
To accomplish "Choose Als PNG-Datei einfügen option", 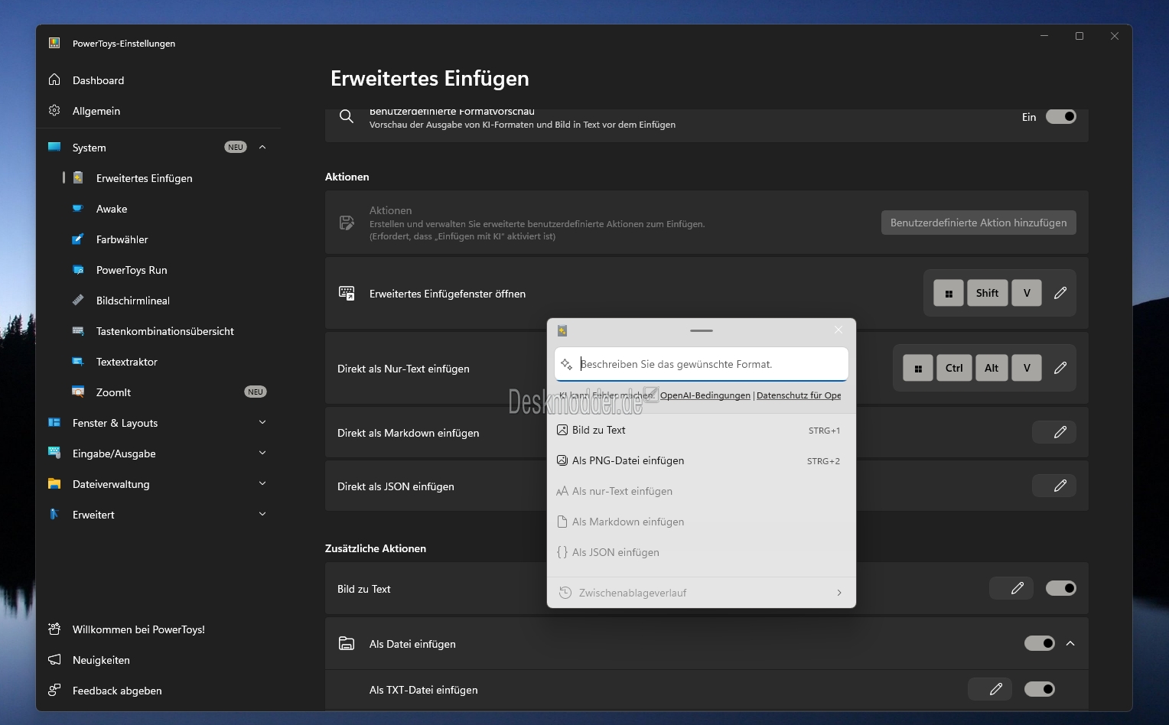I will point(702,460).
